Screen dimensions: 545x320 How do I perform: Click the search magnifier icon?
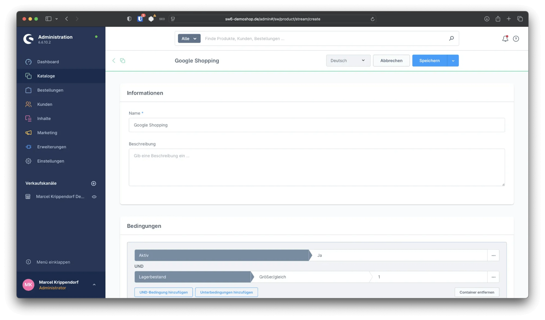452,38
